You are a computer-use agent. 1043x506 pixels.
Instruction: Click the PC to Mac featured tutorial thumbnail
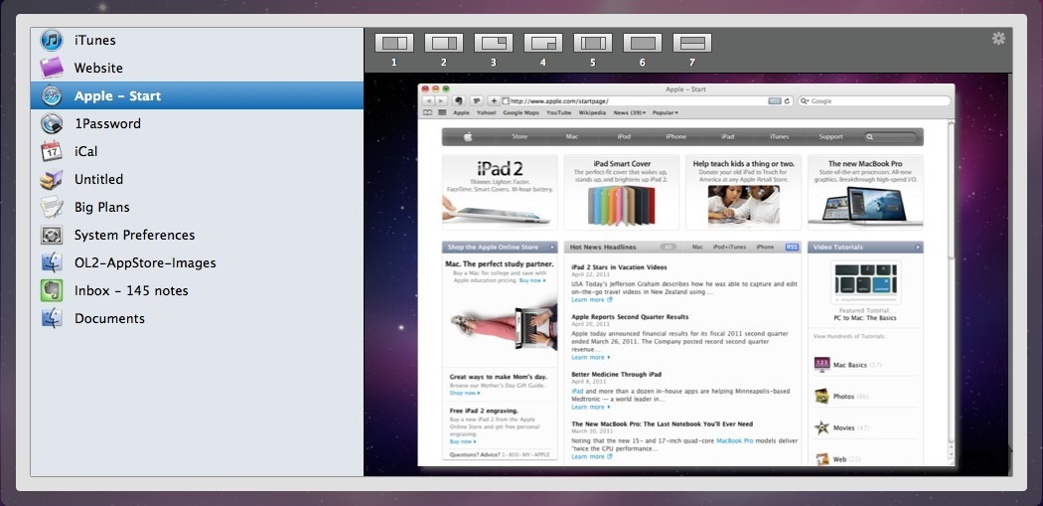[x=865, y=282]
